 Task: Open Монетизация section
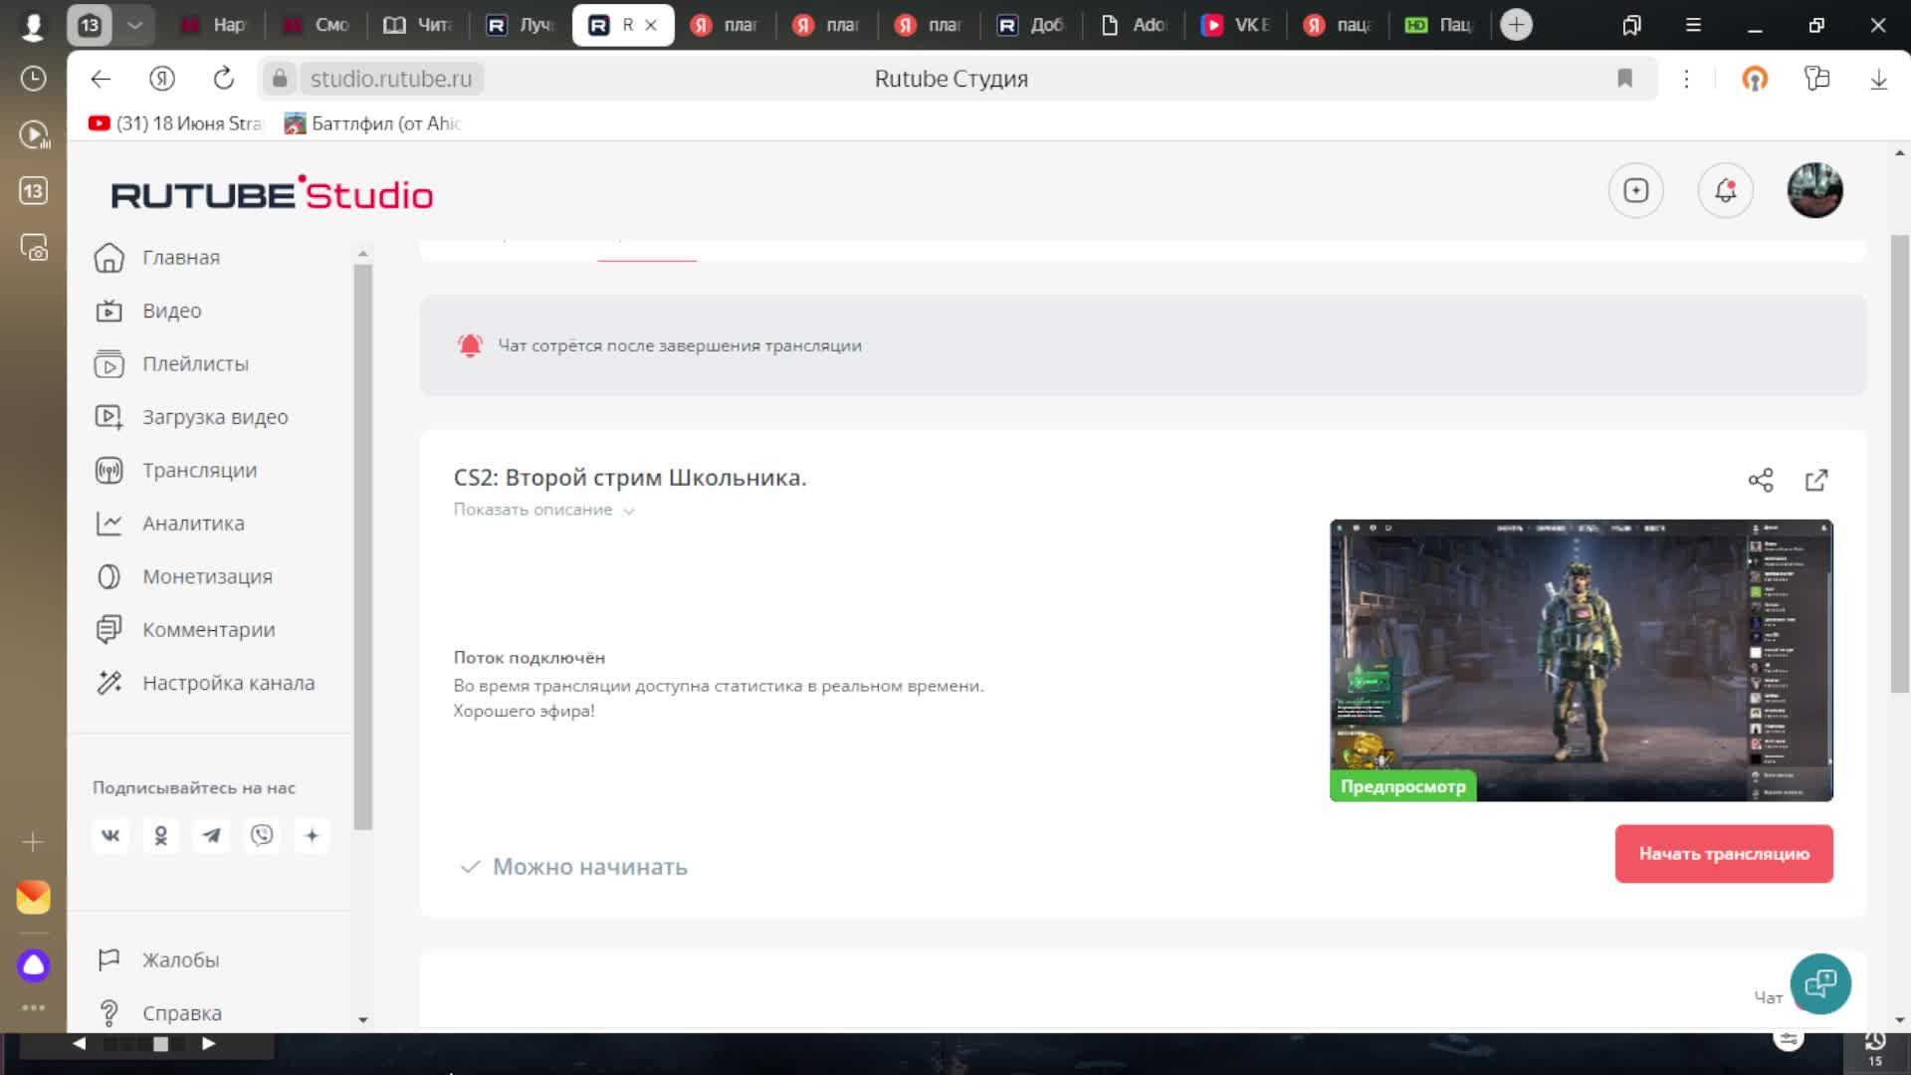coord(183,576)
